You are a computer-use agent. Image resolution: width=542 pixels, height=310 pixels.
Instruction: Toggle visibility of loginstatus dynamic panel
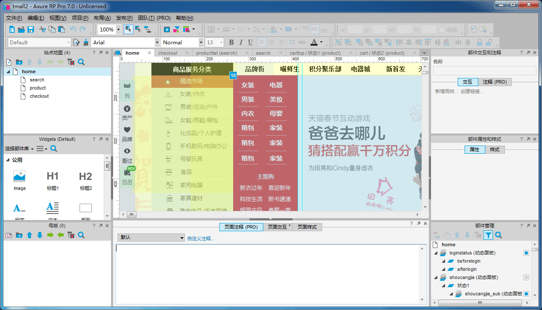click(526, 253)
